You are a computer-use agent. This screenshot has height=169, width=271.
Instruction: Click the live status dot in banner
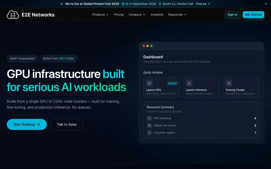point(61,4)
